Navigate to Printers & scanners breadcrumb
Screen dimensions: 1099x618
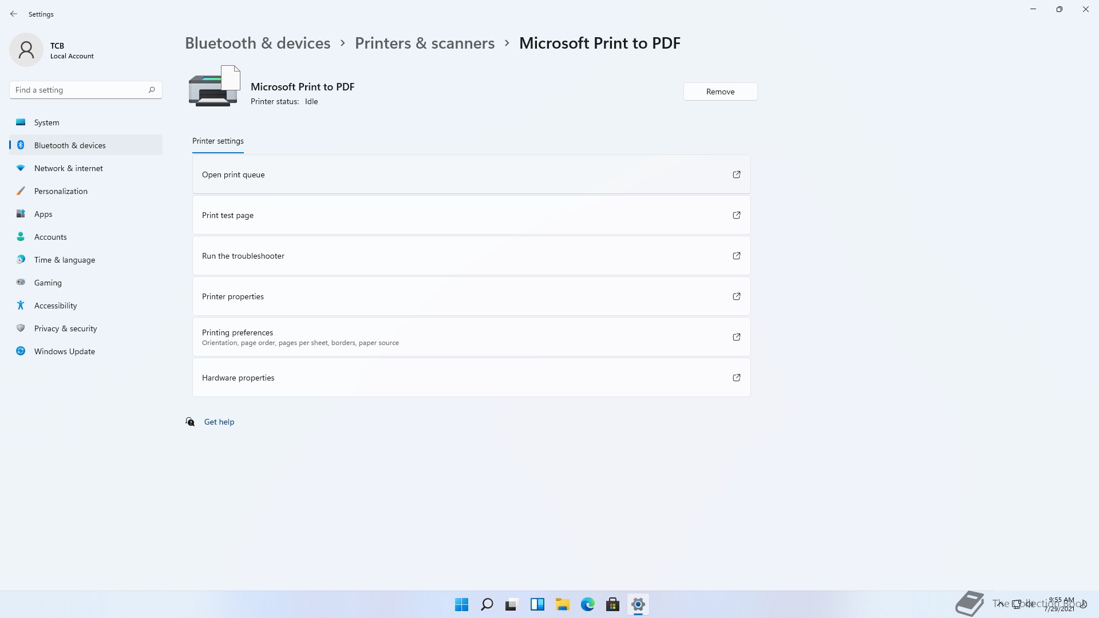pyautogui.click(x=425, y=43)
